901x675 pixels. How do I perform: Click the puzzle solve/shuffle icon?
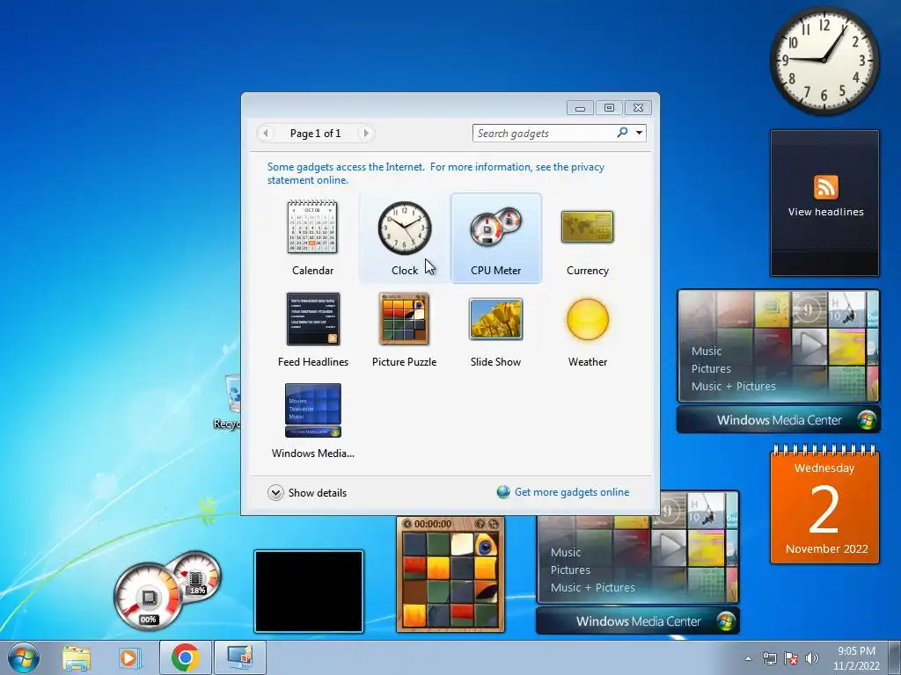[x=493, y=524]
